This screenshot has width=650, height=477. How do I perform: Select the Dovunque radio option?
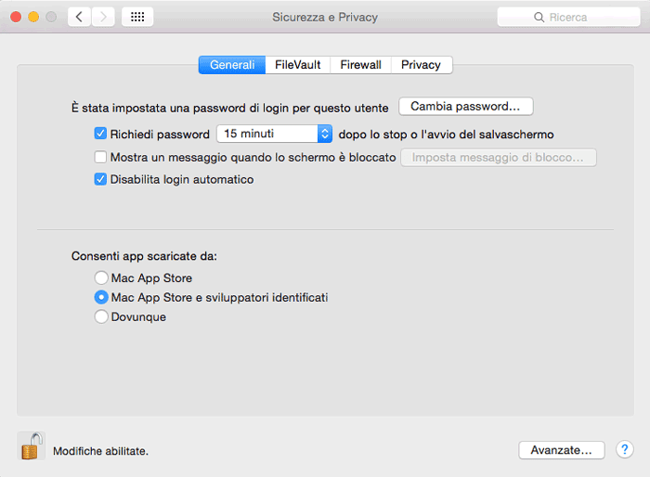point(101,316)
